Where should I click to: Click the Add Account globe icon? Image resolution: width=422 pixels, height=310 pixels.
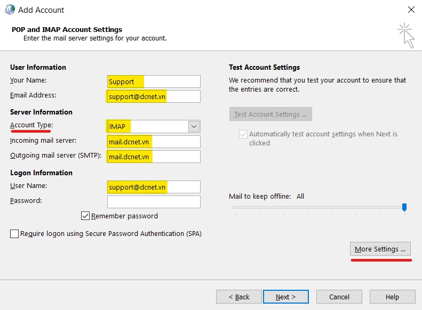pyautogui.click(x=10, y=10)
